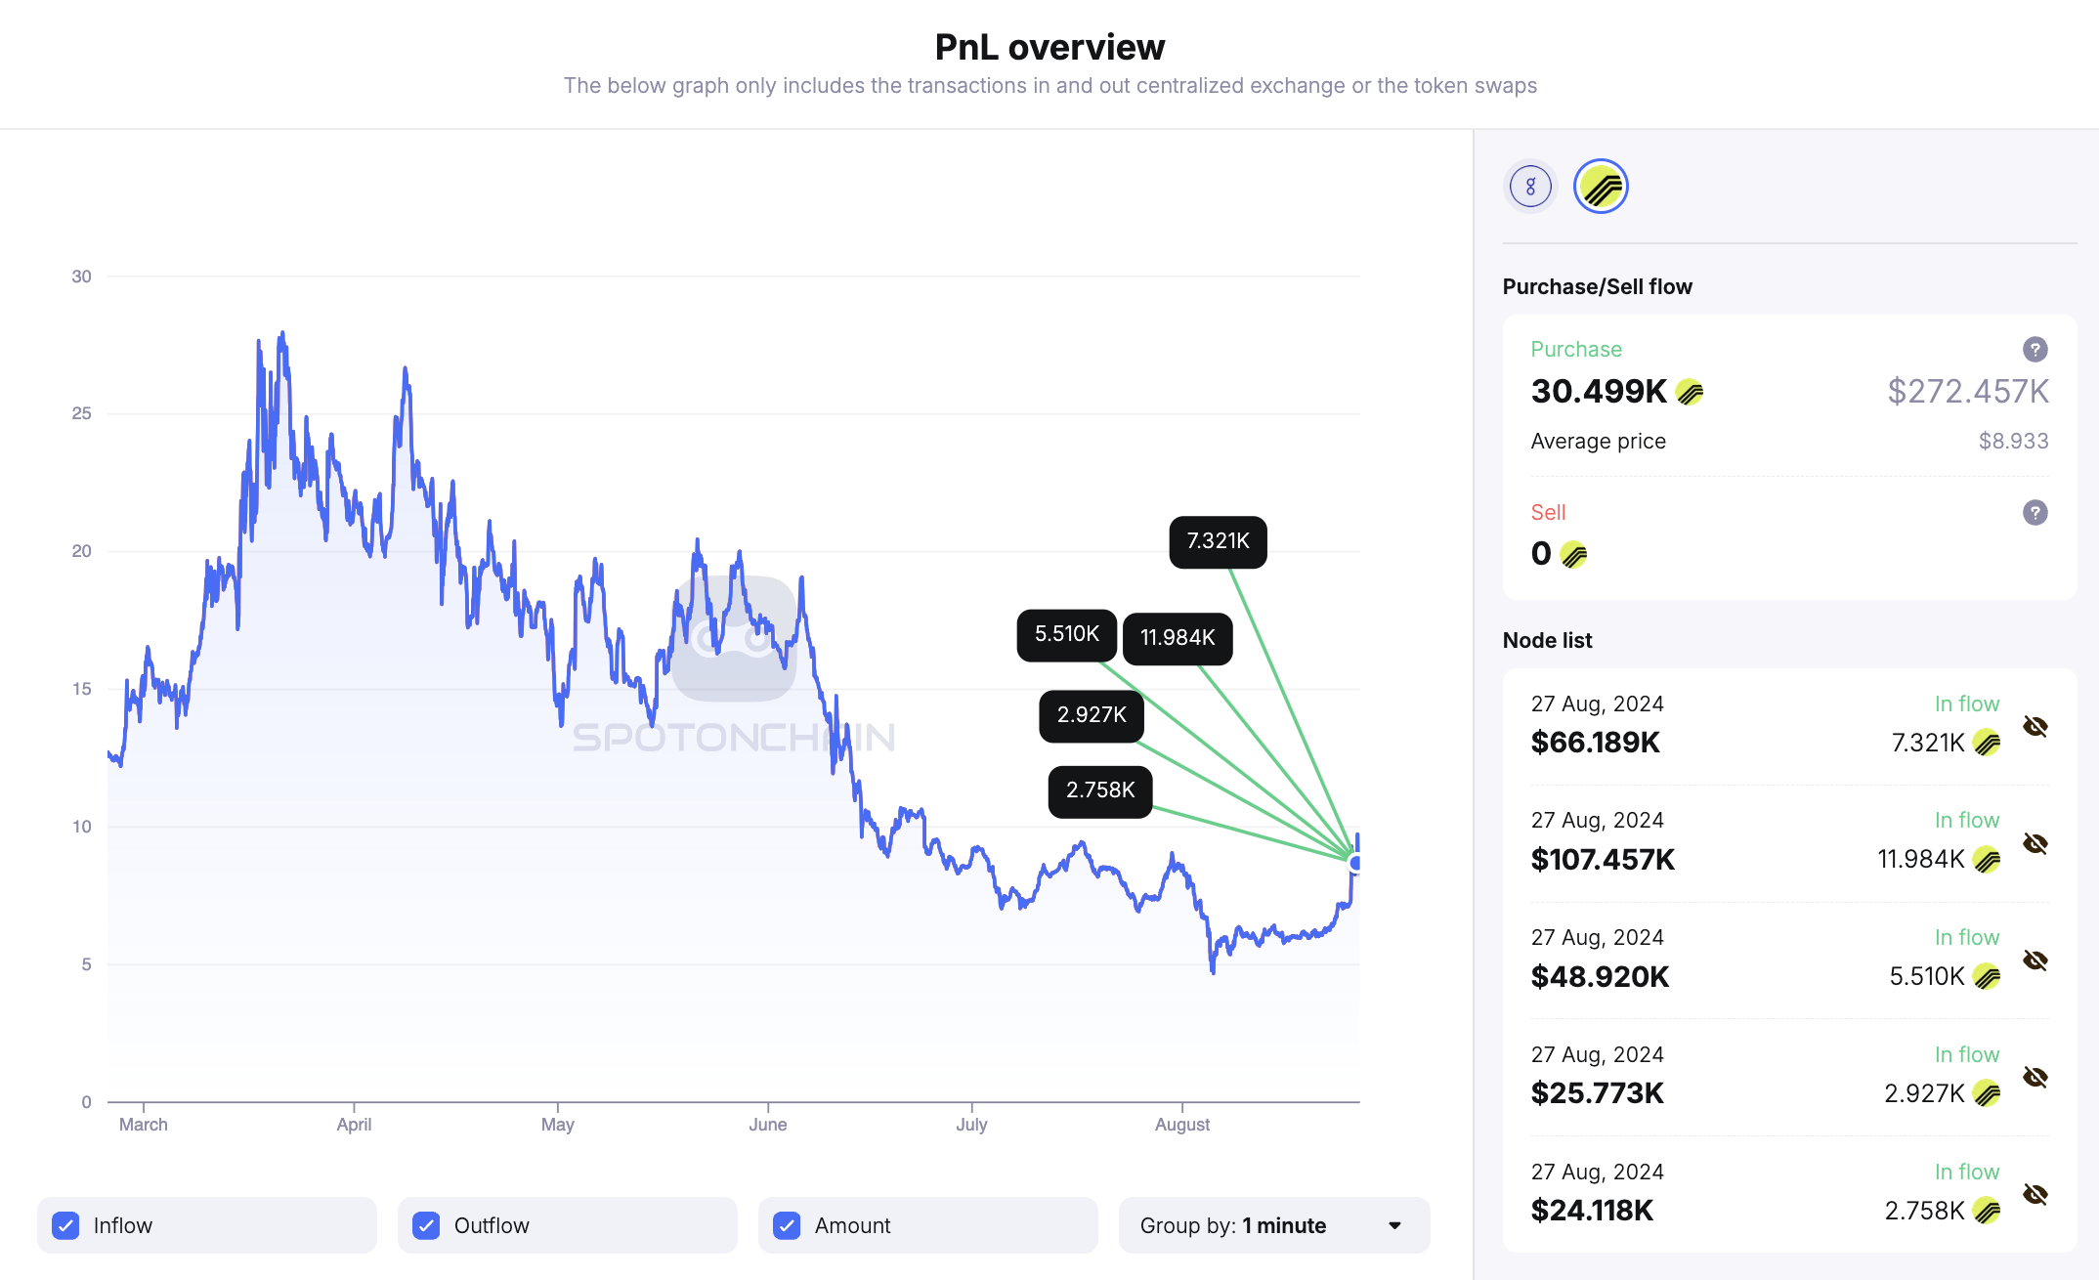Uncheck the Inflow checkbox
The height and width of the screenshot is (1280, 2099).
[65, 1224]
